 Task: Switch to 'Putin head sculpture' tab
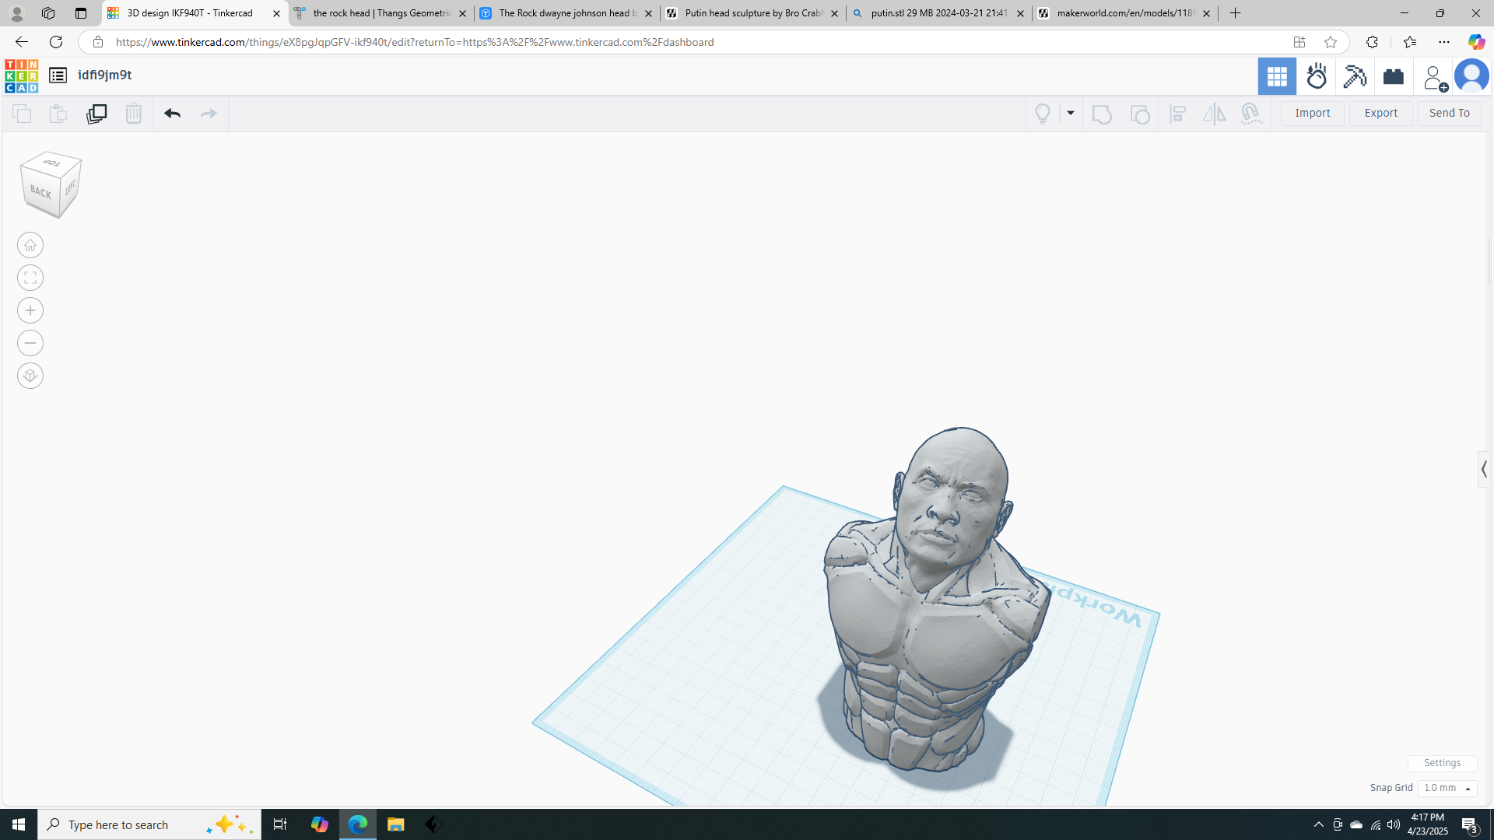753,13
